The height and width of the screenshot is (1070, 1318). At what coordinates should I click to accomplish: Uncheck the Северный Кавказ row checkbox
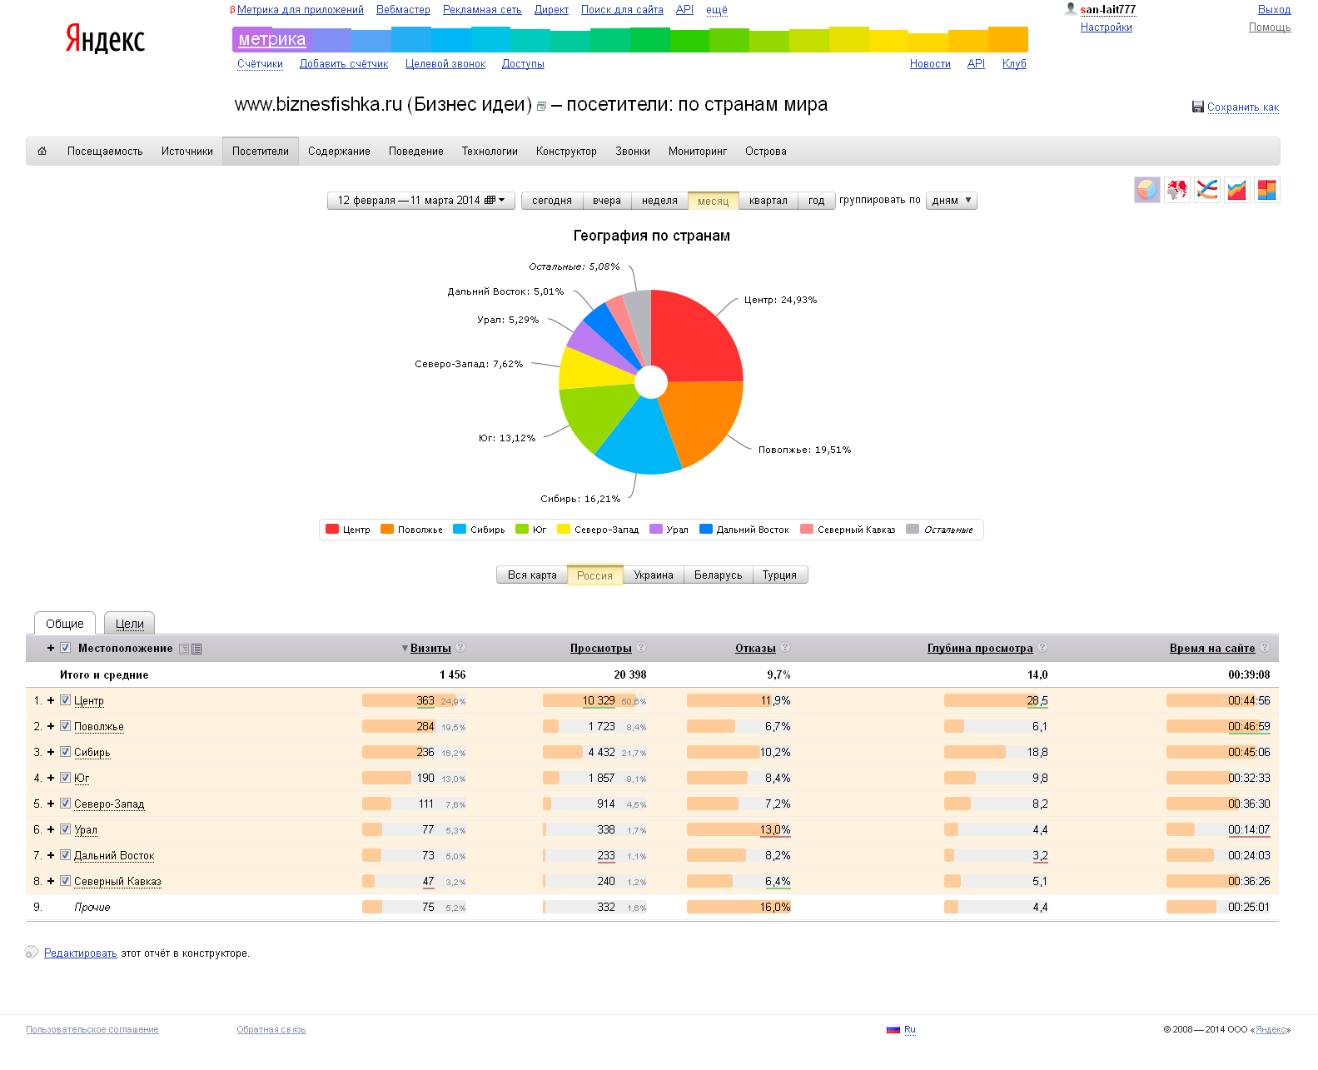pyautogui.click(x=65, y=881)
